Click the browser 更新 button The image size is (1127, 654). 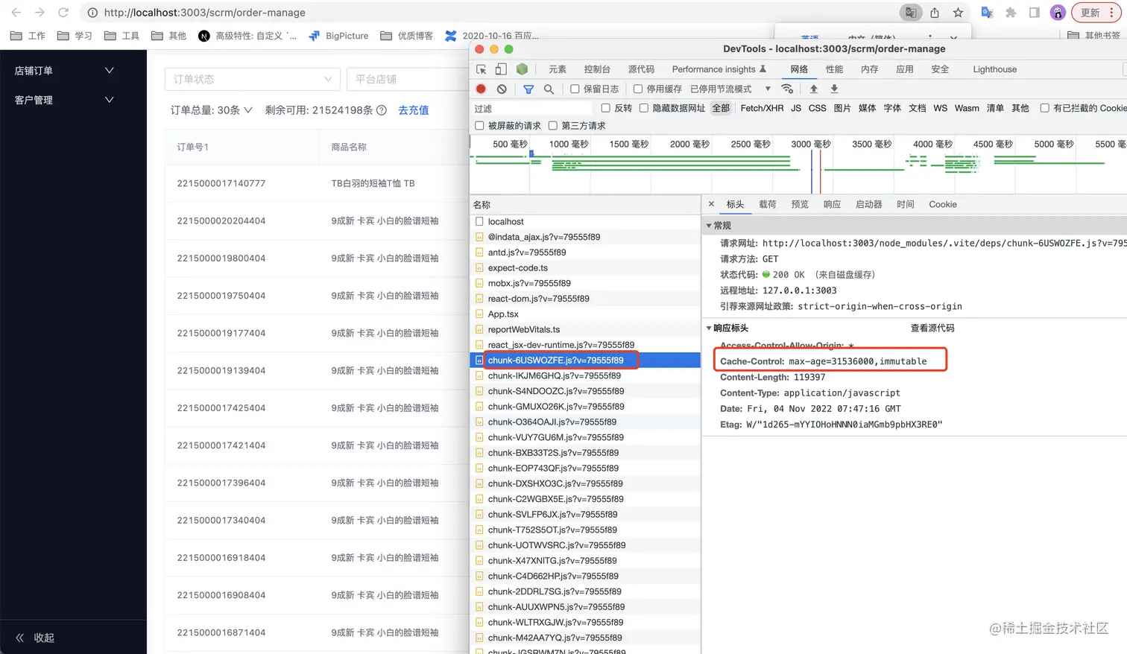(1095, 13)
